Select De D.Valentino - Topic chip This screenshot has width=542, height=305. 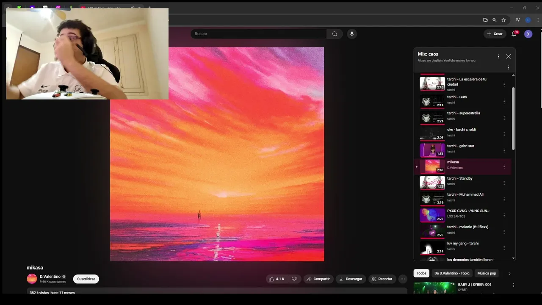[452, 273]
